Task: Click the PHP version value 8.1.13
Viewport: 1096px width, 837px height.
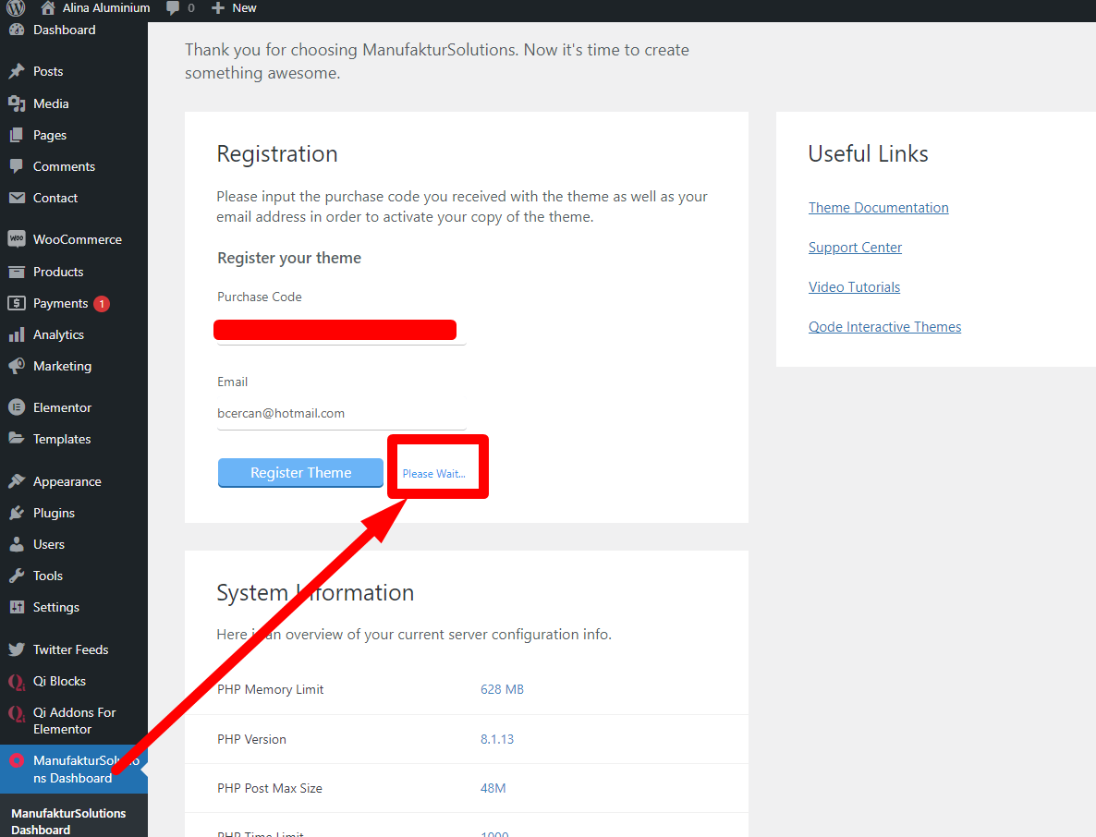Action: click(497, 739)
